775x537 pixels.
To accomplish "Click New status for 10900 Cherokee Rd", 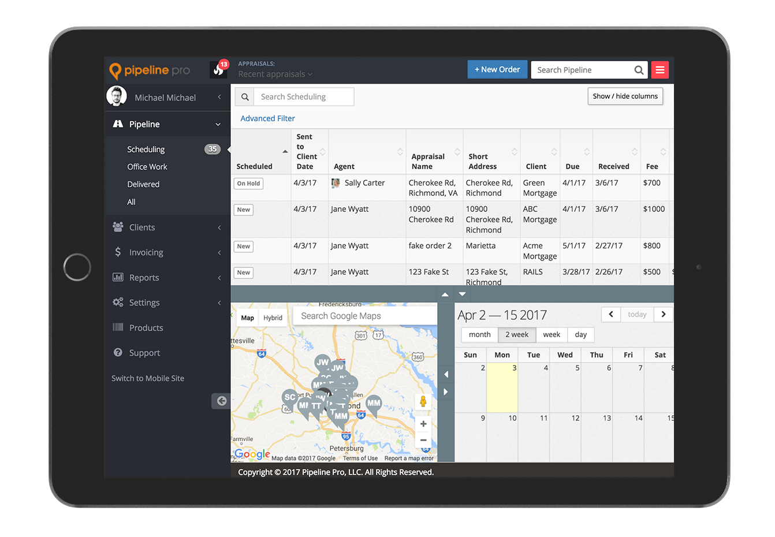I will click(x=243, y=210).
